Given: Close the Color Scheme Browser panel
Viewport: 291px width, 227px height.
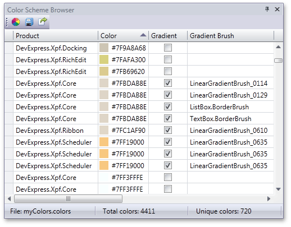Looking at the screenshot, I should pyautogui.click(x=277, y=9).
